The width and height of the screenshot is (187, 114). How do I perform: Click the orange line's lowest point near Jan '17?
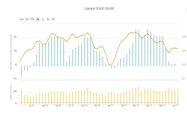tap(111, 65)
